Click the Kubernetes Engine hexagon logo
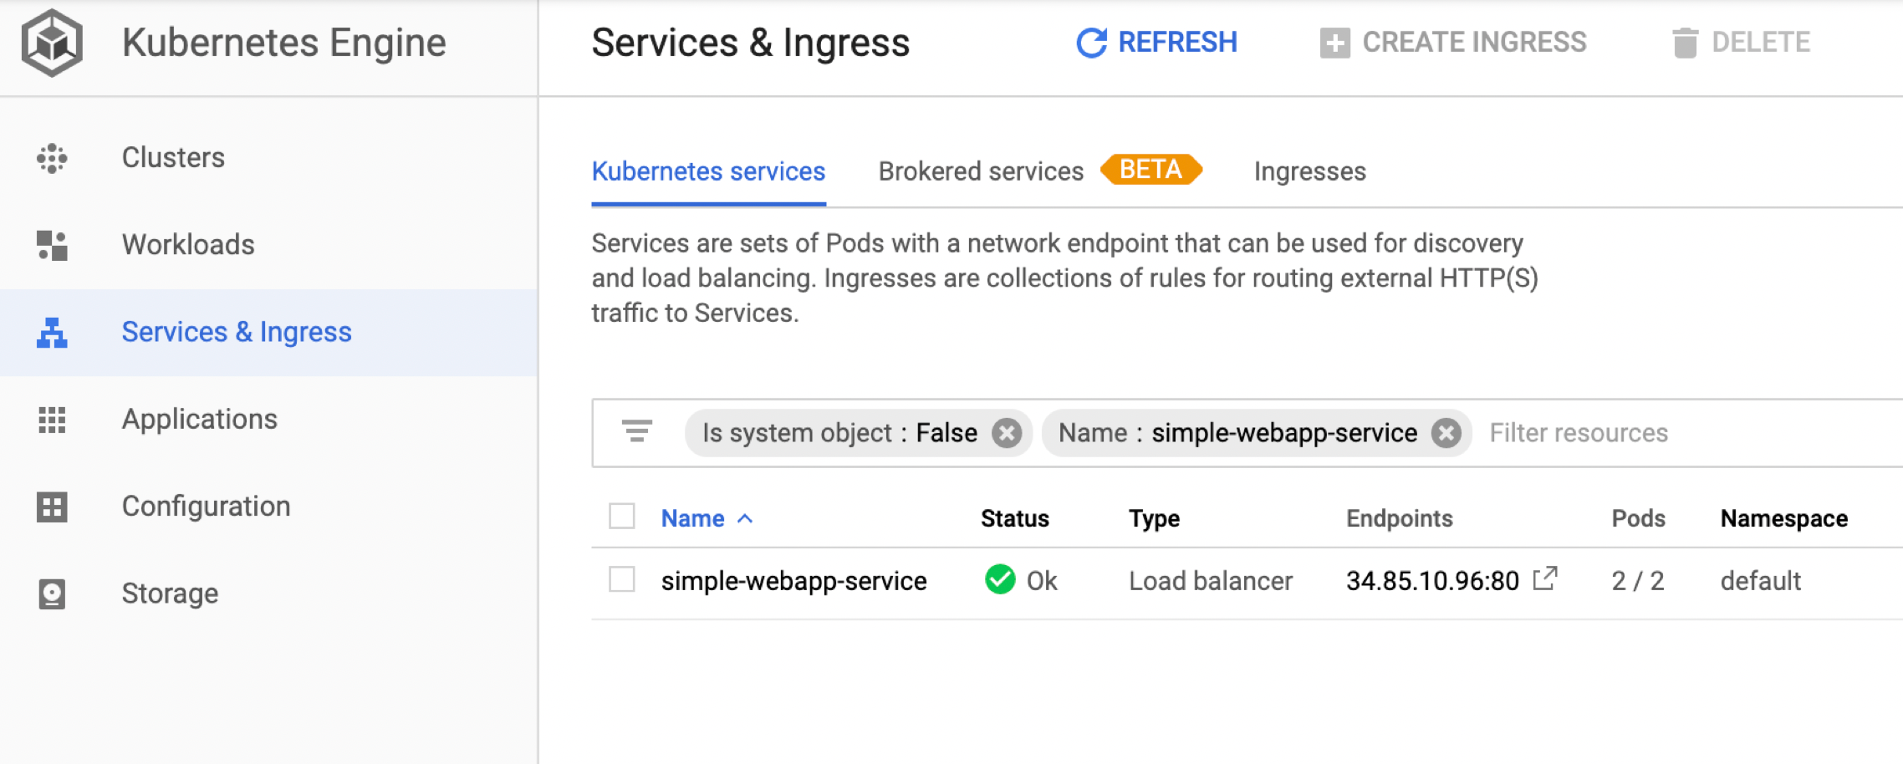Screen dimensions: 1903x764 (x=52, y=43)
